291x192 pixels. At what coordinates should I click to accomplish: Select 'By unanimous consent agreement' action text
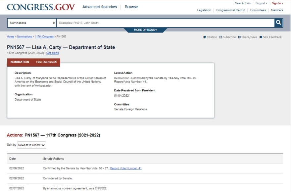pos(75,188)
